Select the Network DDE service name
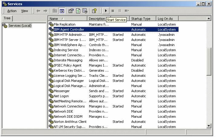This screenshot has width=224, height=137. (x=63, y=111)
